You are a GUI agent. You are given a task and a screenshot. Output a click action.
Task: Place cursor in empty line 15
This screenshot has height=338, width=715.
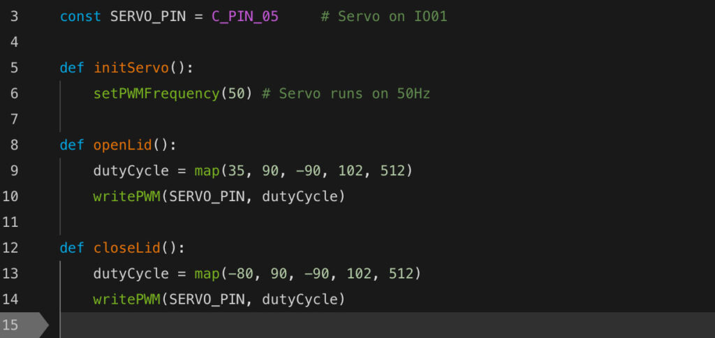(x=279, y=325)
